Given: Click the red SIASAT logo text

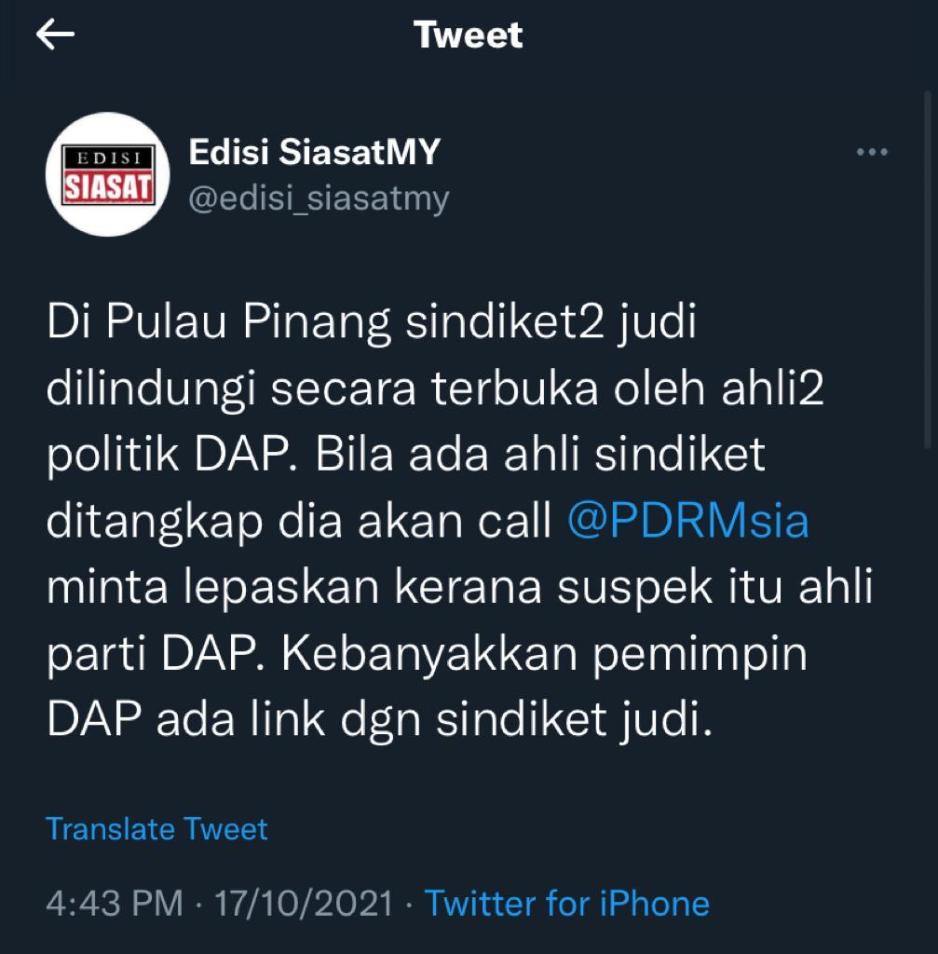Looking at the screenshot, I should pyautogui.click(x=108, y=187).
